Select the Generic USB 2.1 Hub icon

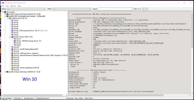click(x=12, y=37)
